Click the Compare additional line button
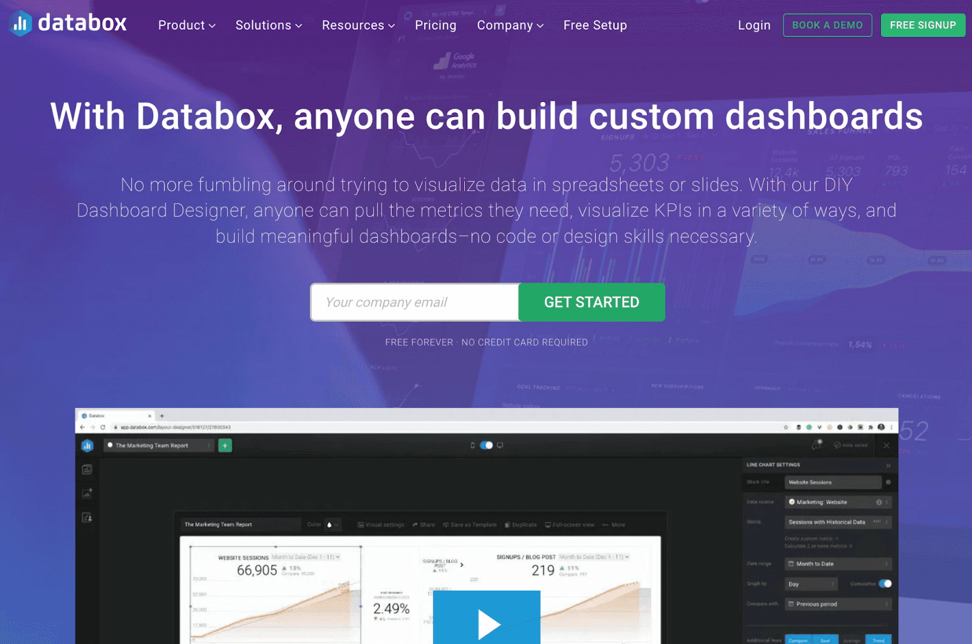The width and height of the screenshot is (972, 644). pos(798,640)
